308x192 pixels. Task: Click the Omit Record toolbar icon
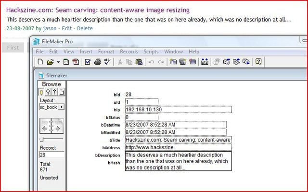236,62
